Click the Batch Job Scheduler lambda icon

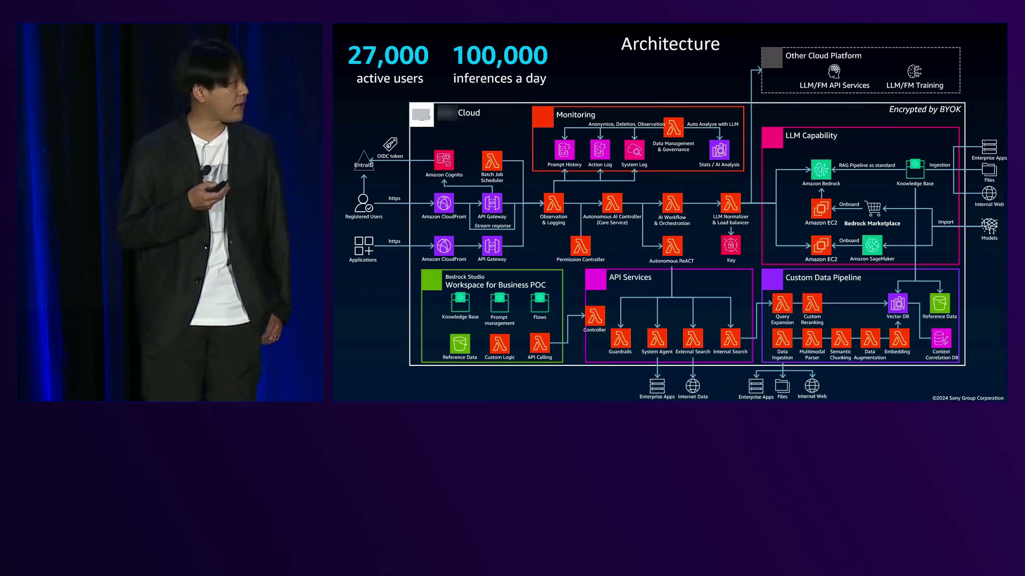[492, 161]
